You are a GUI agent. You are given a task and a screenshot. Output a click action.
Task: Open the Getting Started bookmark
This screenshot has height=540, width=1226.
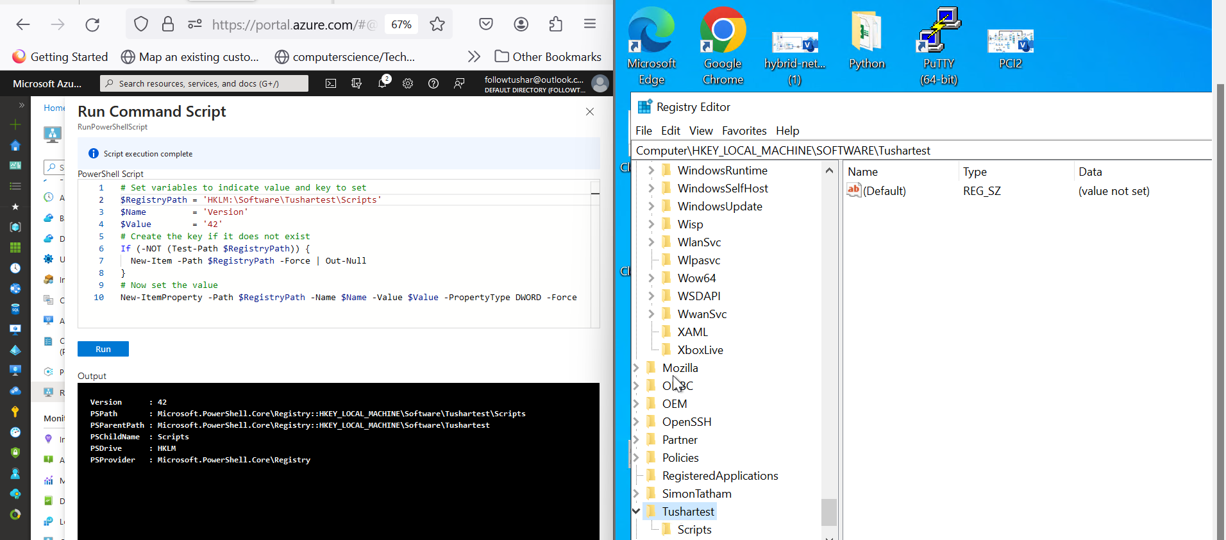60,56
